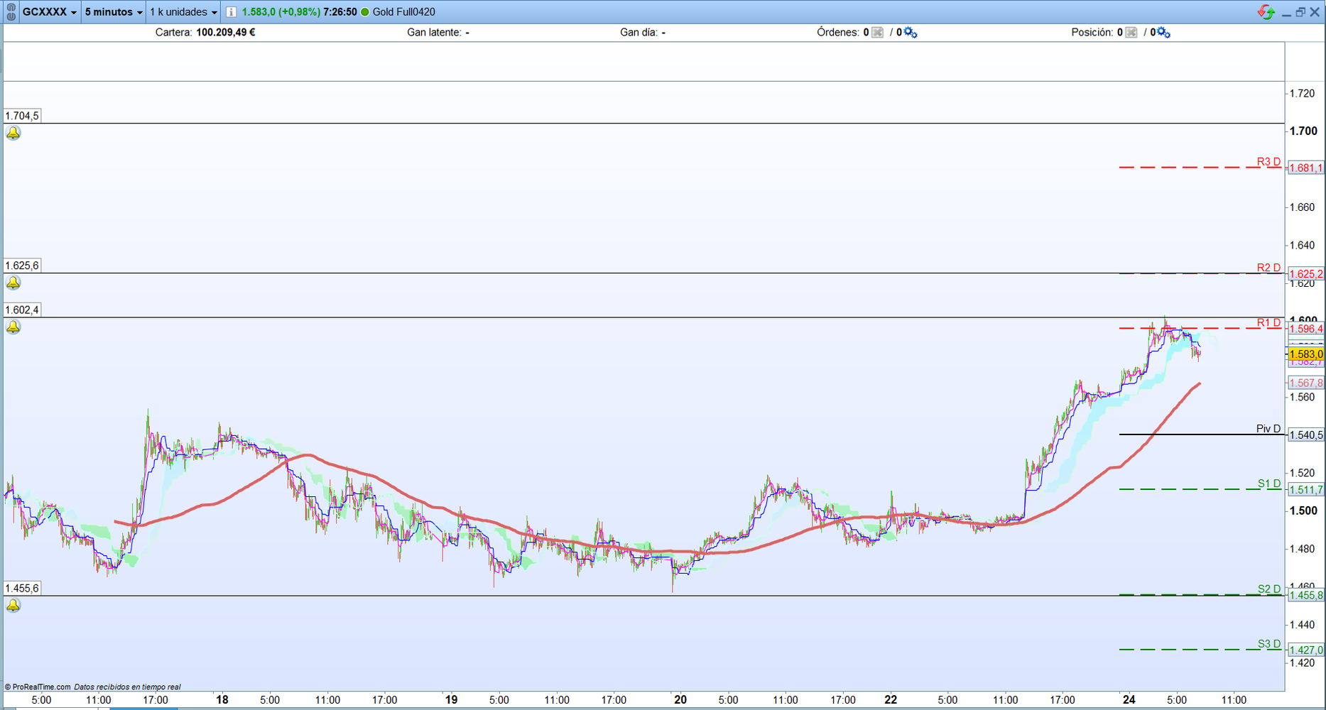Click the S3 D support label
This screenshot has height=710, width=1326.
point(1269,644)
